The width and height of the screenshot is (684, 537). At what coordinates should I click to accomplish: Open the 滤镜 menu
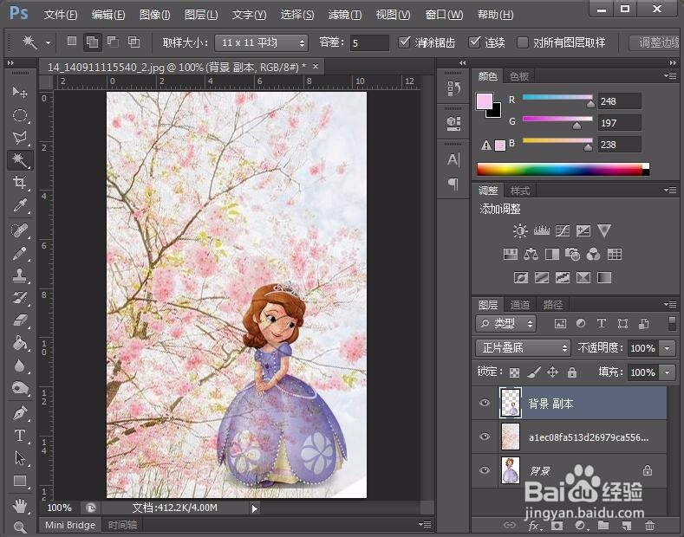coord(345,15)
